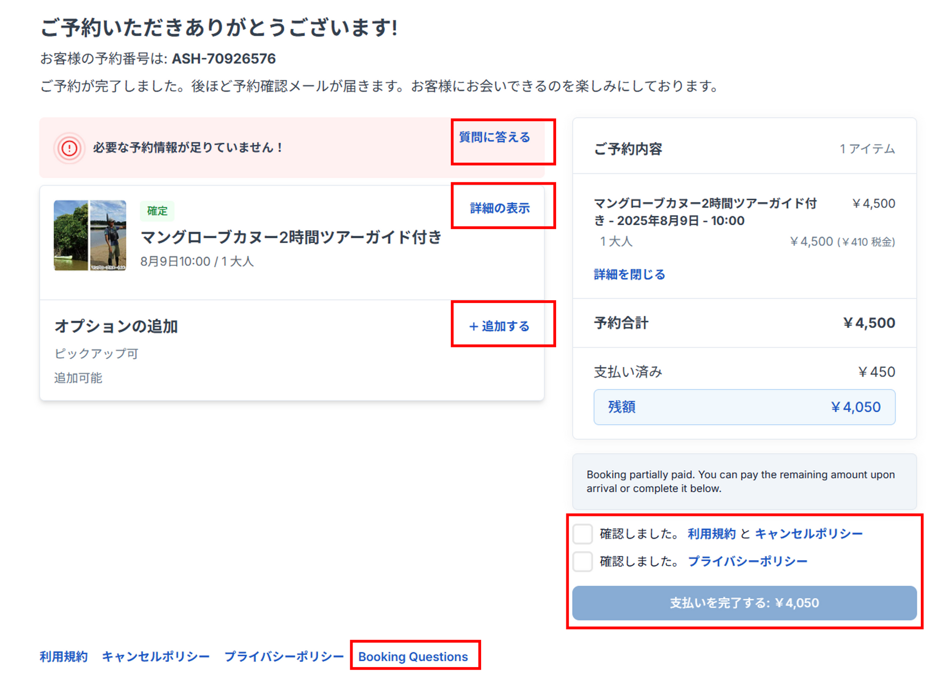Click 利用規約 link beside the first checkbox
The height and width of the screenshot is (688, 935).
pyautogui.click(x=711, y=534)
